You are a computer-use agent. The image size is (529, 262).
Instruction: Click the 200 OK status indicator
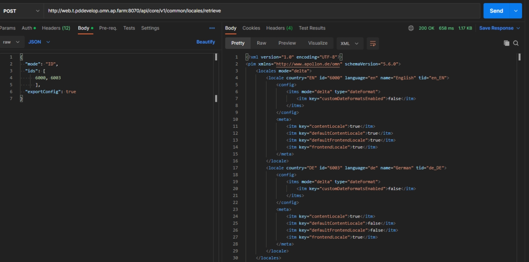(x=426, y=28)
